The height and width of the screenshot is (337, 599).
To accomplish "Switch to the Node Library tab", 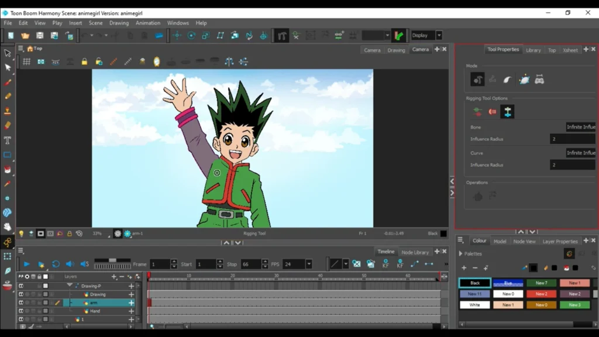I will click(x=415, y=252).
